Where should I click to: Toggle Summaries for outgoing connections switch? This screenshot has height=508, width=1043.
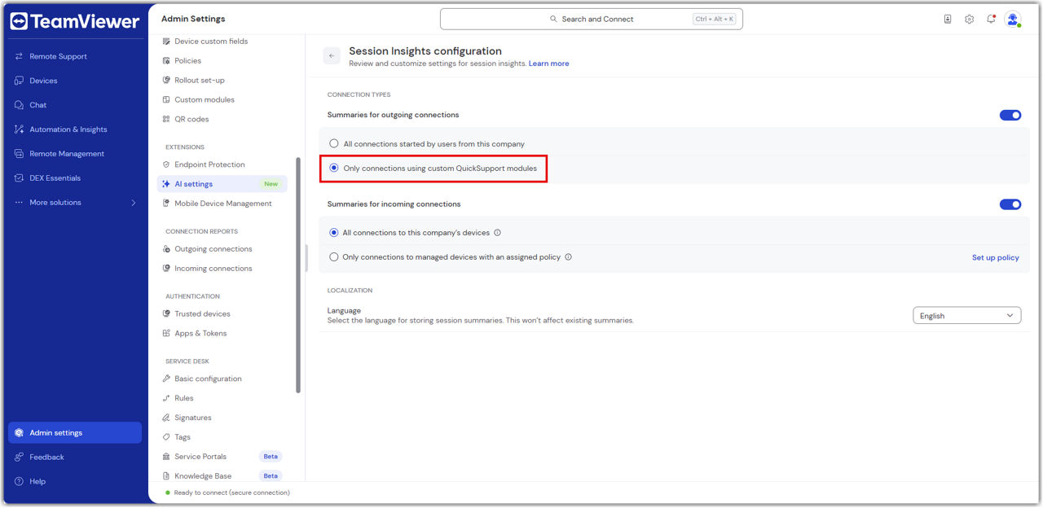[1010, 115]
